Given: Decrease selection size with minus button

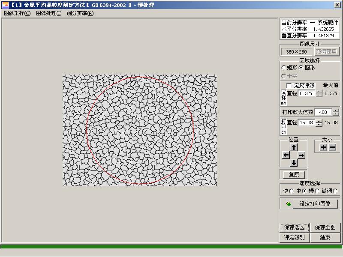Looking at the screenshot, I should (x=332, y=147).
